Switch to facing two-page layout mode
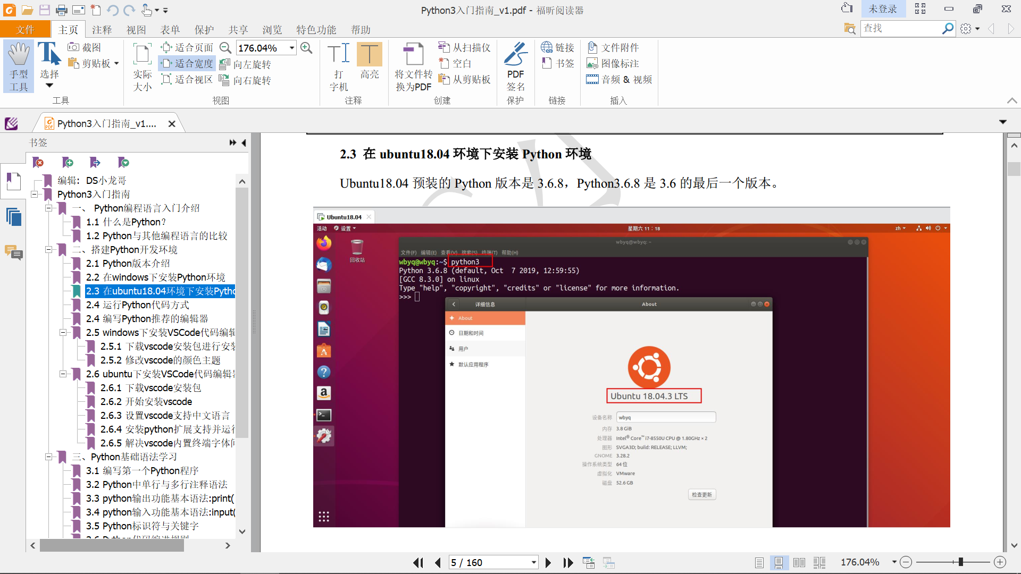 pos(799,562)
